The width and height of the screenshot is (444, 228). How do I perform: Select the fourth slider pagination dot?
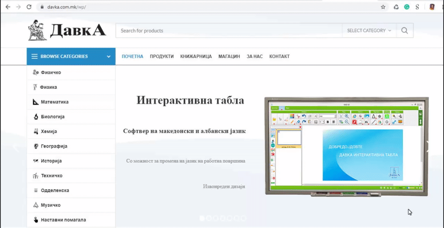[x=223, y=218]
